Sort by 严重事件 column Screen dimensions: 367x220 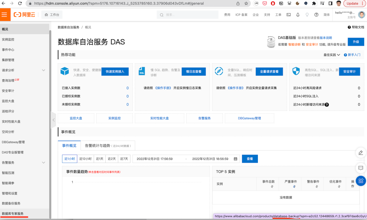[x=294, y=186]
